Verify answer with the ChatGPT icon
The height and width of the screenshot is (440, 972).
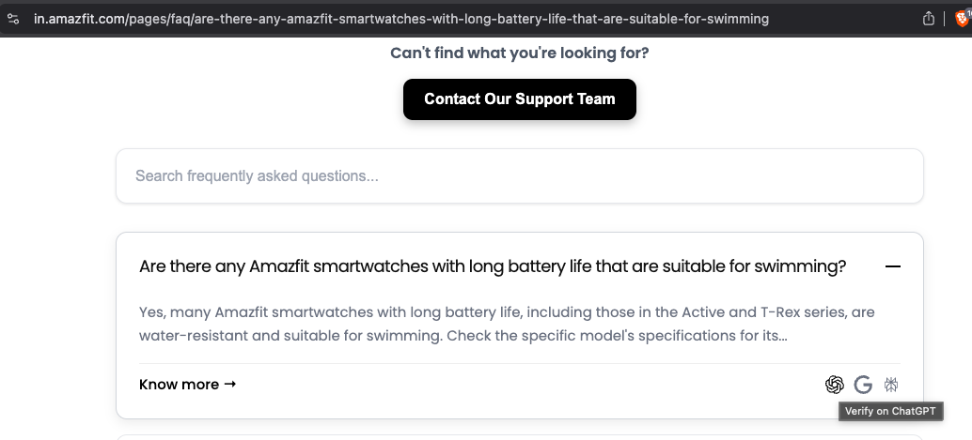click(834, 384)
